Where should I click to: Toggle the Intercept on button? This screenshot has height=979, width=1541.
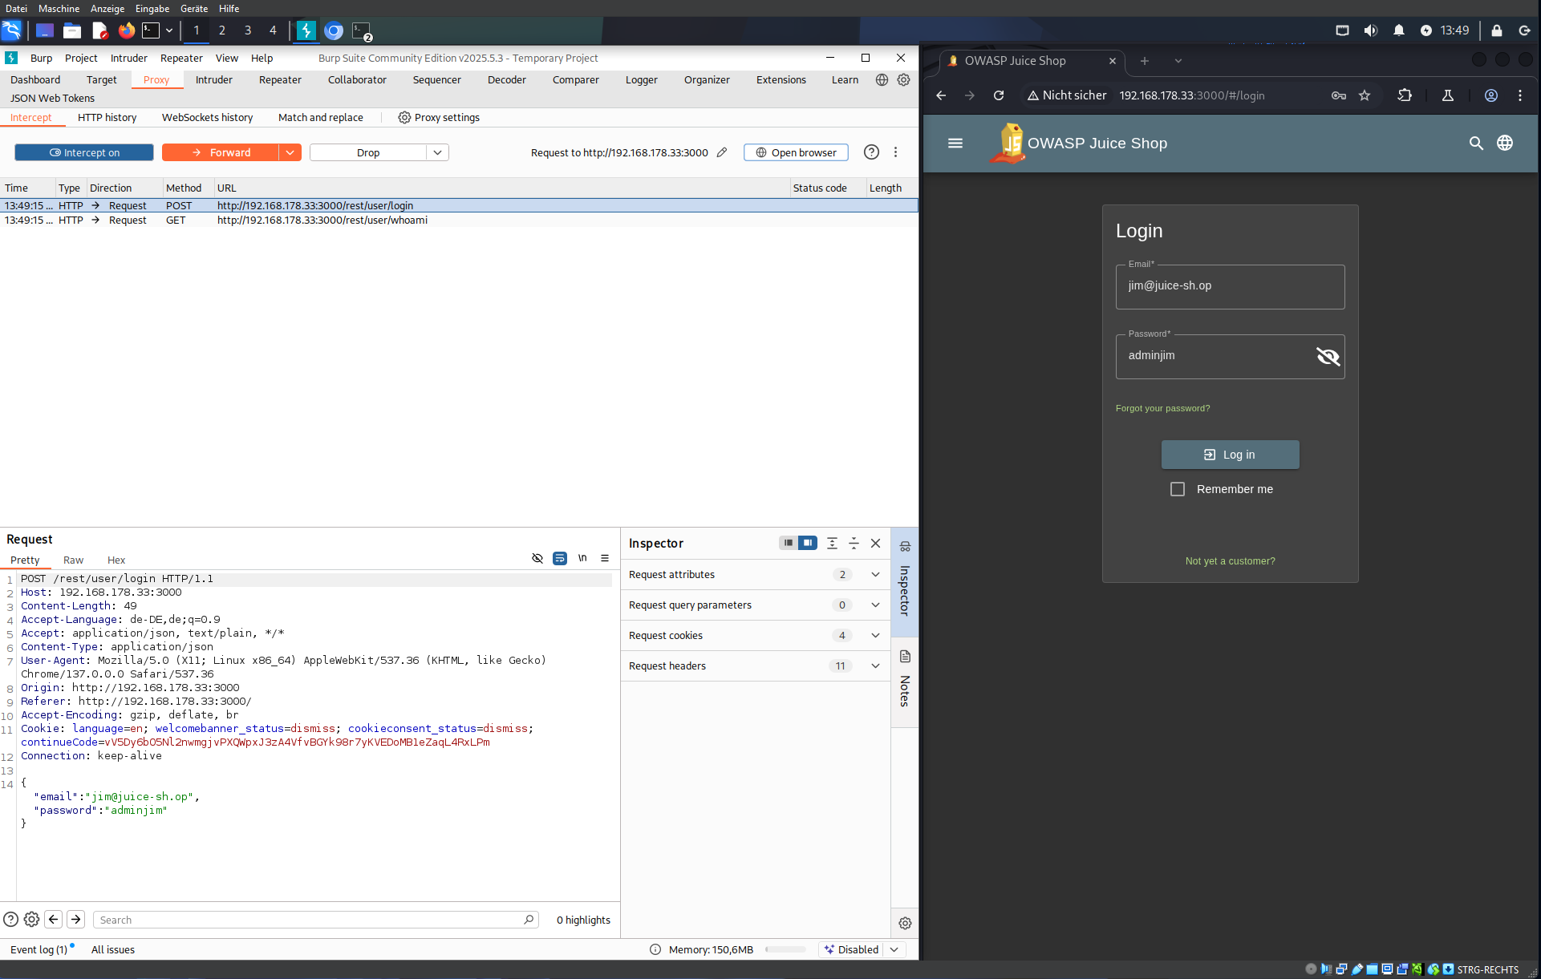pyautogui.click(x=84, y=152)
